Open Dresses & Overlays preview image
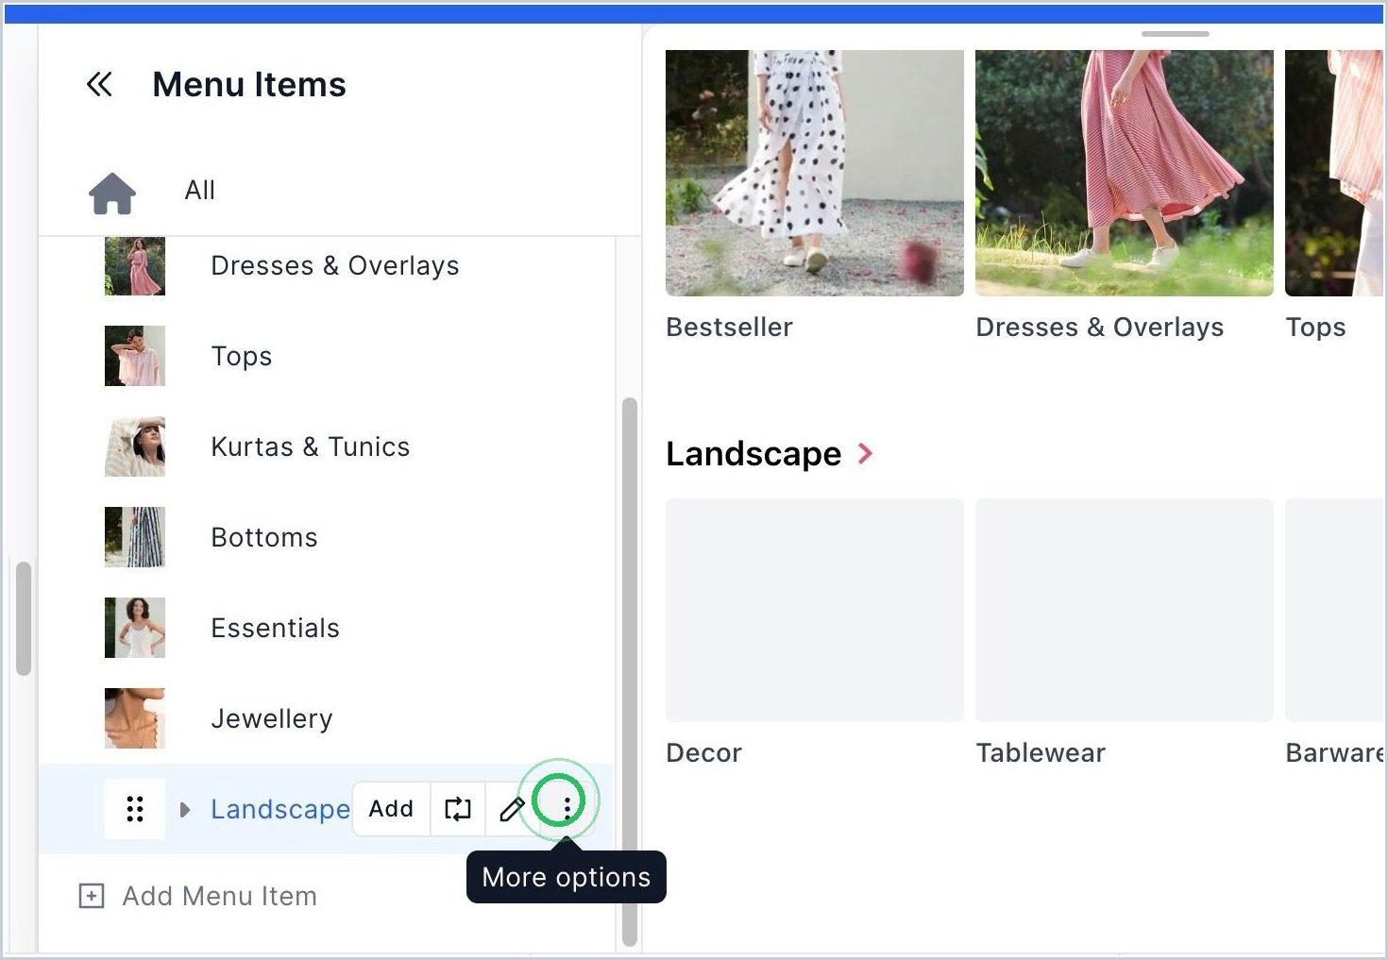 click(x=1125, y=173)
